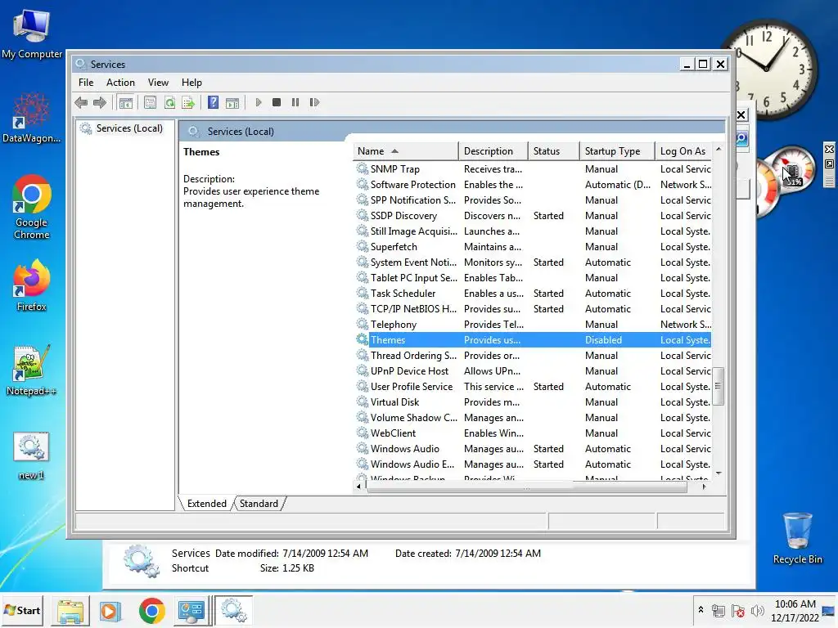Click the horizontal scrollbar right arrow
Screen dimensions: 838x628
(x=705, y=487)
